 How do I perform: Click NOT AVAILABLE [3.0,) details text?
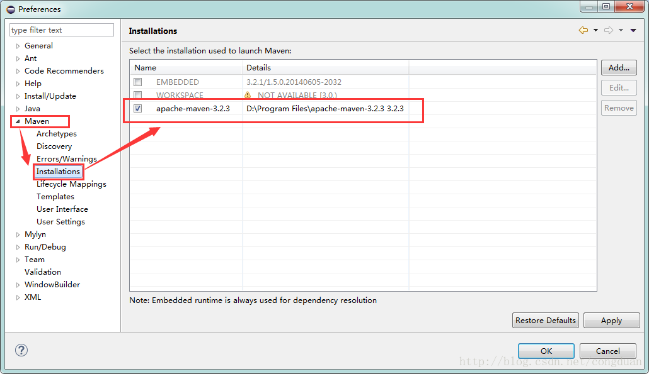(297, 95)
